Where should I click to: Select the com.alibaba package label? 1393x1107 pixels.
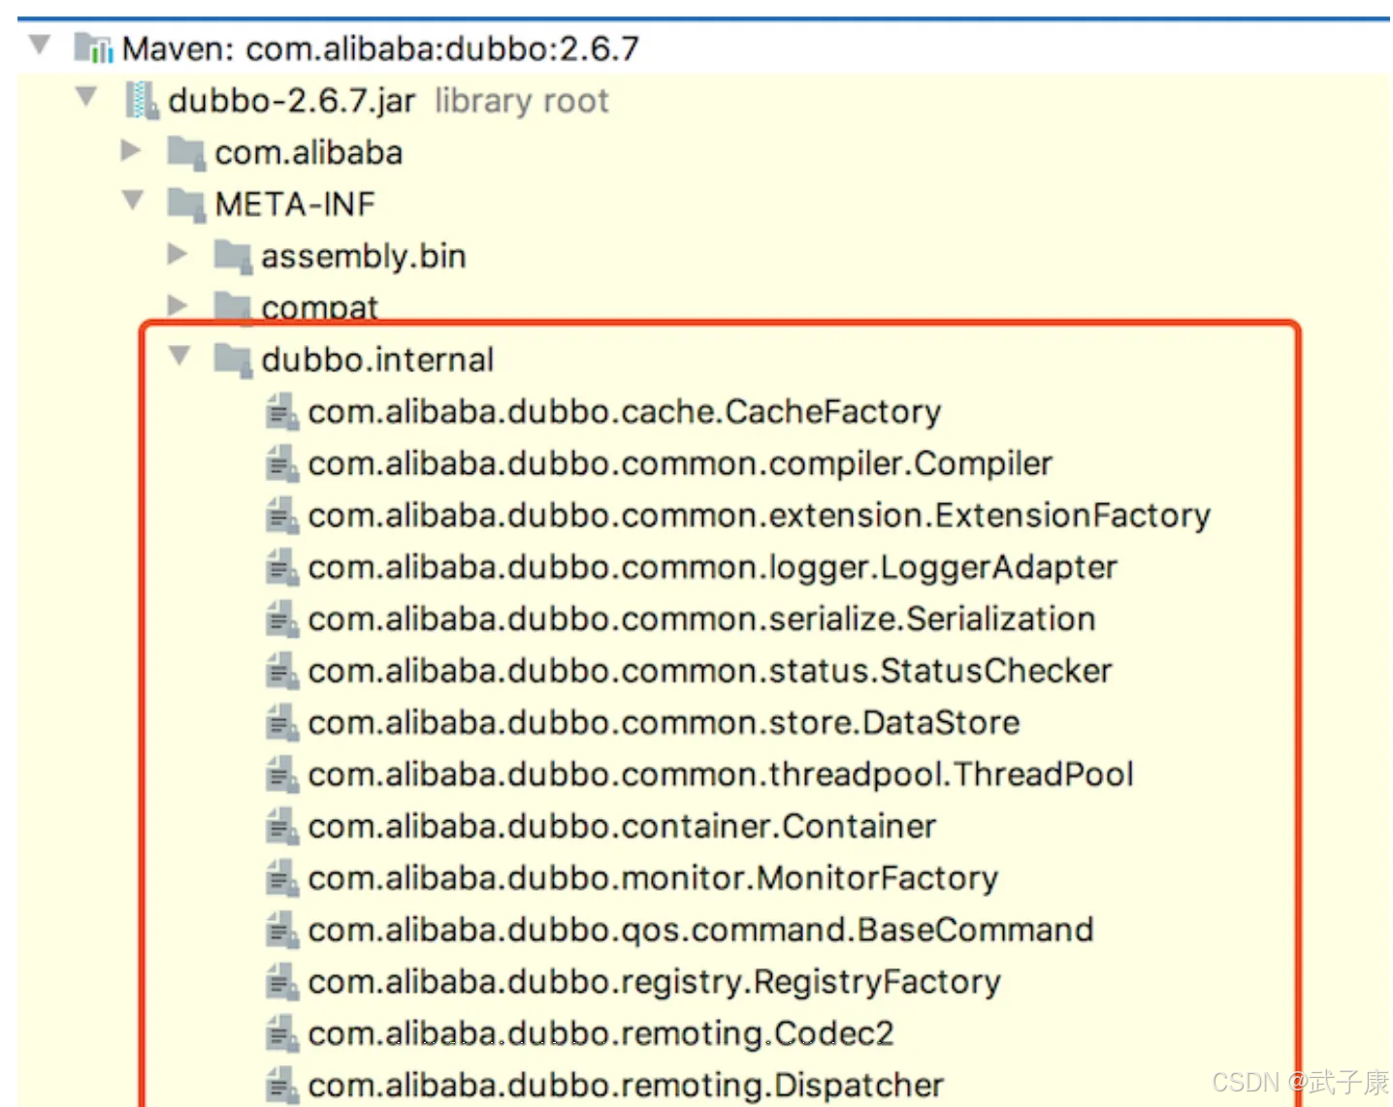308,153
